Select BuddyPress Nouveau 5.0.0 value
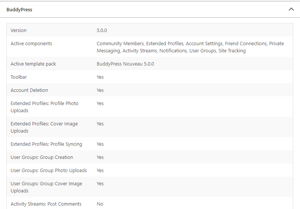 [125, 64]
